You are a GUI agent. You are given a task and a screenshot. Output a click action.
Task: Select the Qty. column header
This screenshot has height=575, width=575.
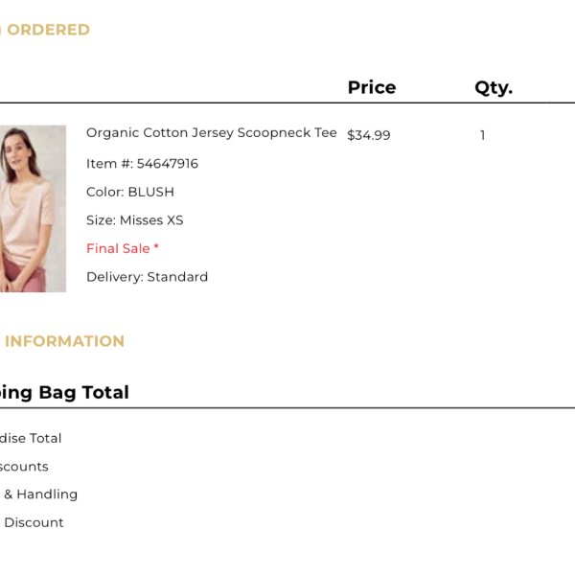click(x=494, y=88)
